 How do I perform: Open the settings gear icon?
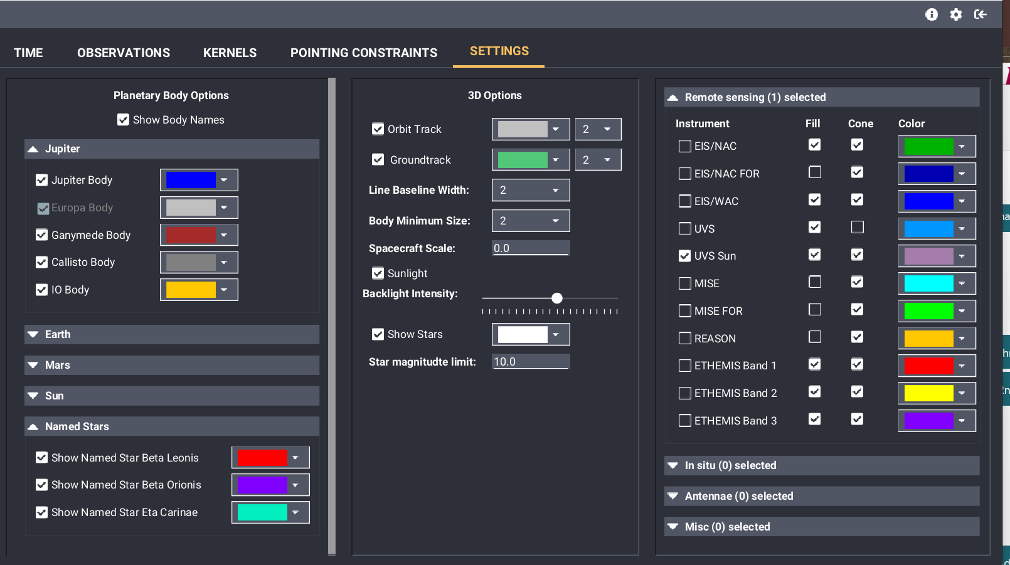(955, 14)
